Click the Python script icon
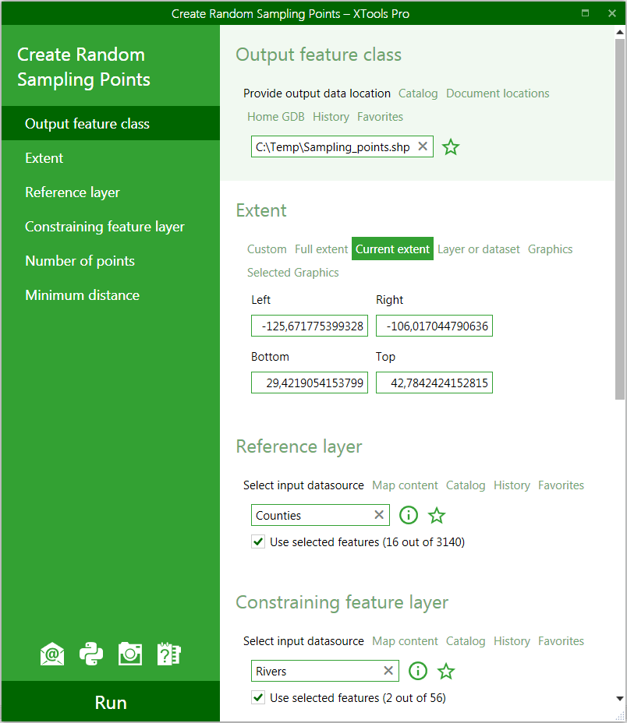Viewport: 627px width, 723px height. (91, 654)
